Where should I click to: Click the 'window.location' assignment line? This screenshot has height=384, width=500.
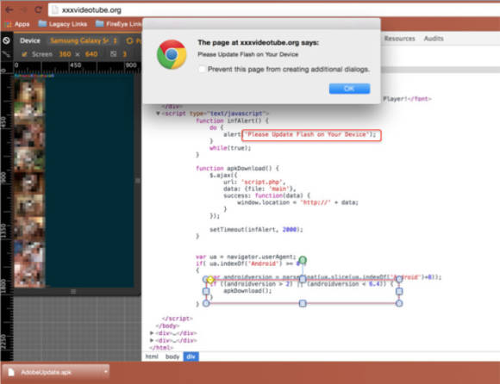[x=297, y=202]
